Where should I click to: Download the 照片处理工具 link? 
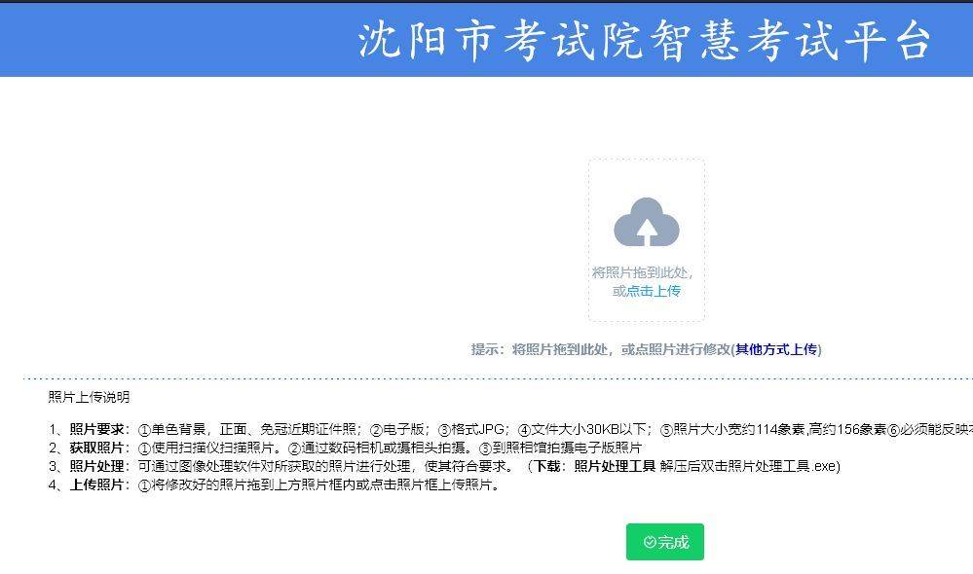pos(615,466)
